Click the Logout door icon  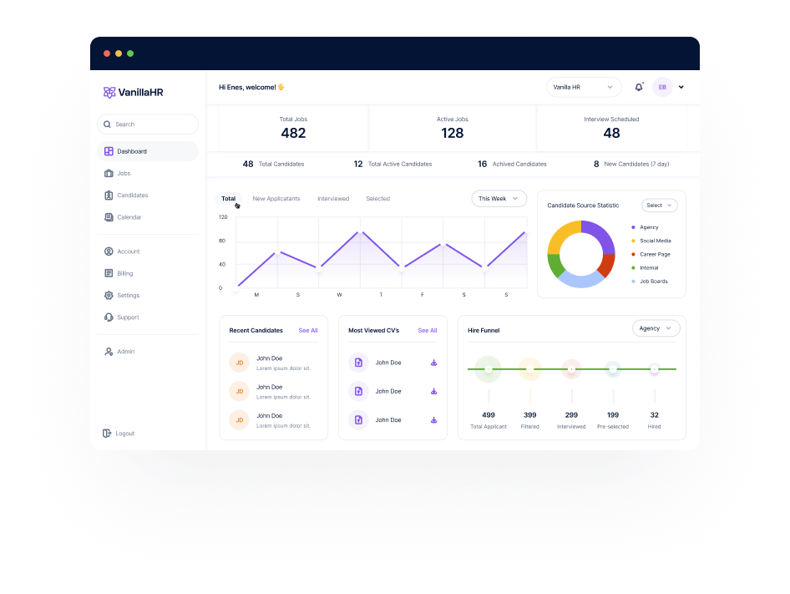coord(106,434)
